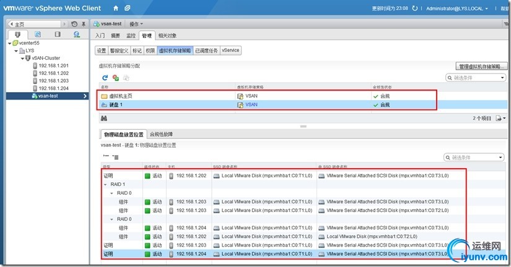The width and height of the screenshot is (511, 267).
Task: Select the 物理磁盘放置位置 tab
Action: (123, 134)
